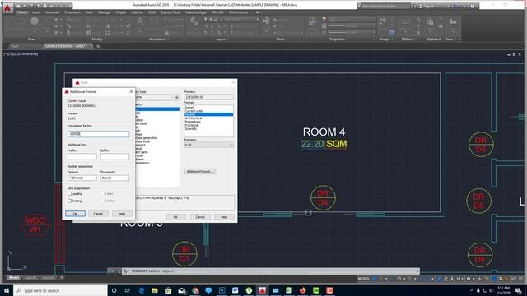Open the Parametric ribbon tab
The height and width of the screenshot is (296, 527).
pos(72,12)
